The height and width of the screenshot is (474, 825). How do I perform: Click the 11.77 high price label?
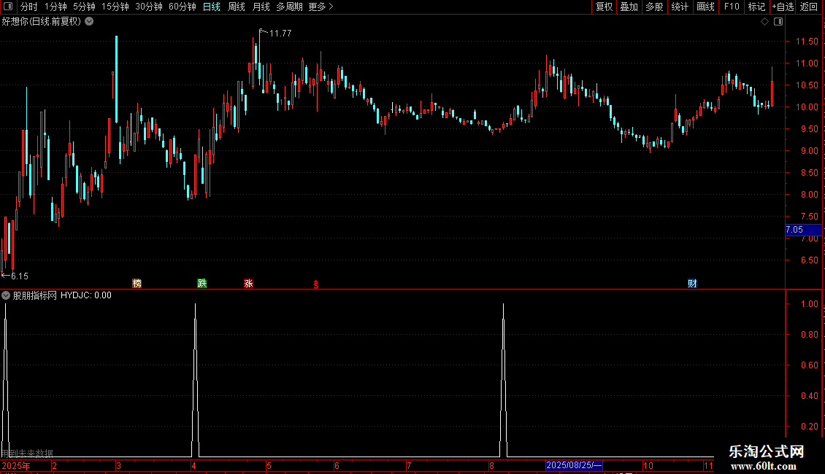click(280, 33)
